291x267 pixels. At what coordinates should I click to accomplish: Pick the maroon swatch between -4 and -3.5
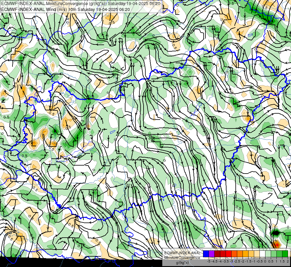(x=217, y=254)
